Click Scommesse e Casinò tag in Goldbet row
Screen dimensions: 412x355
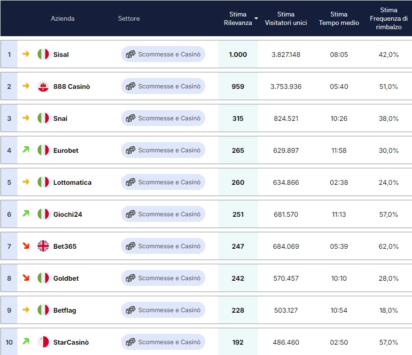[x=163, y=278]
